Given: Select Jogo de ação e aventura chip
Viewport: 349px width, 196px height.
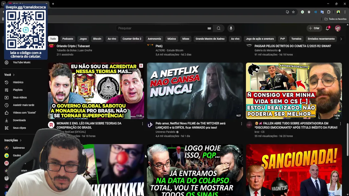Looking at the screenshot, I should click(260, 39).
